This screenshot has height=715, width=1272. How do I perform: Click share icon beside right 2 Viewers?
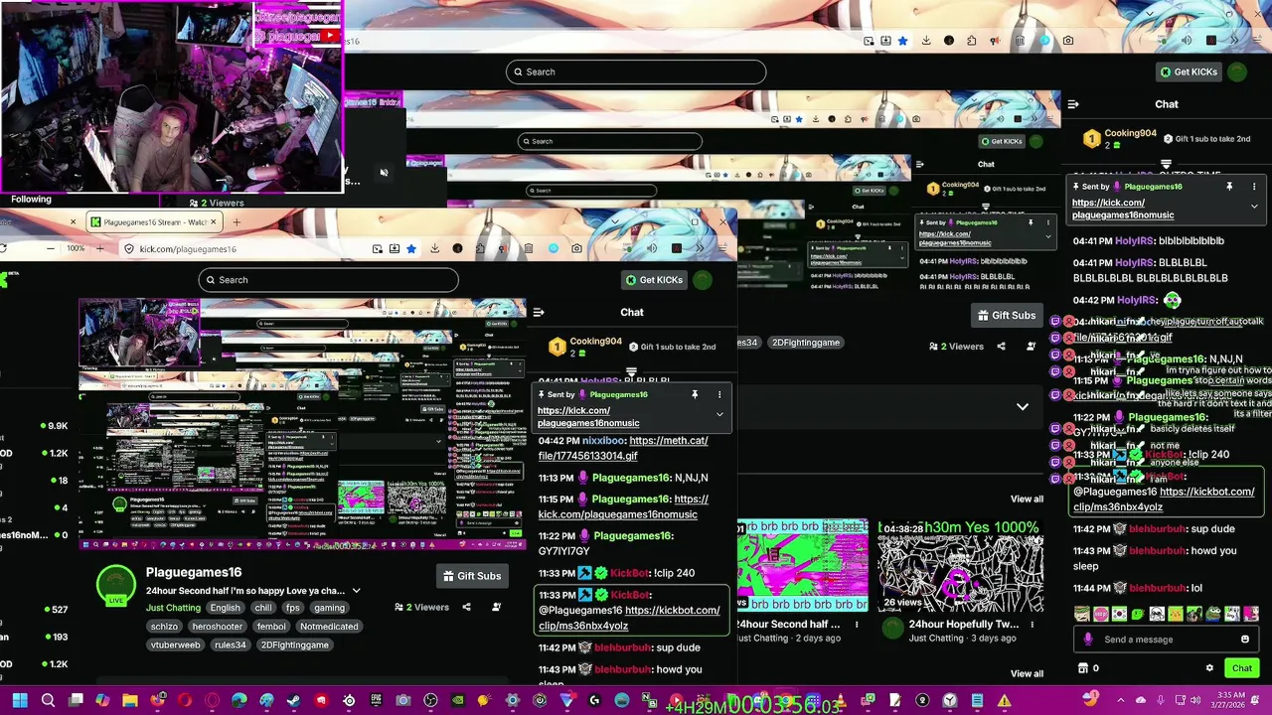click(x=1001, y=347)
